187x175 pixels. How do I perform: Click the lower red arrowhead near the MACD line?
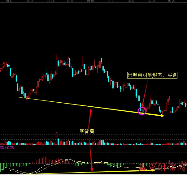92,169
